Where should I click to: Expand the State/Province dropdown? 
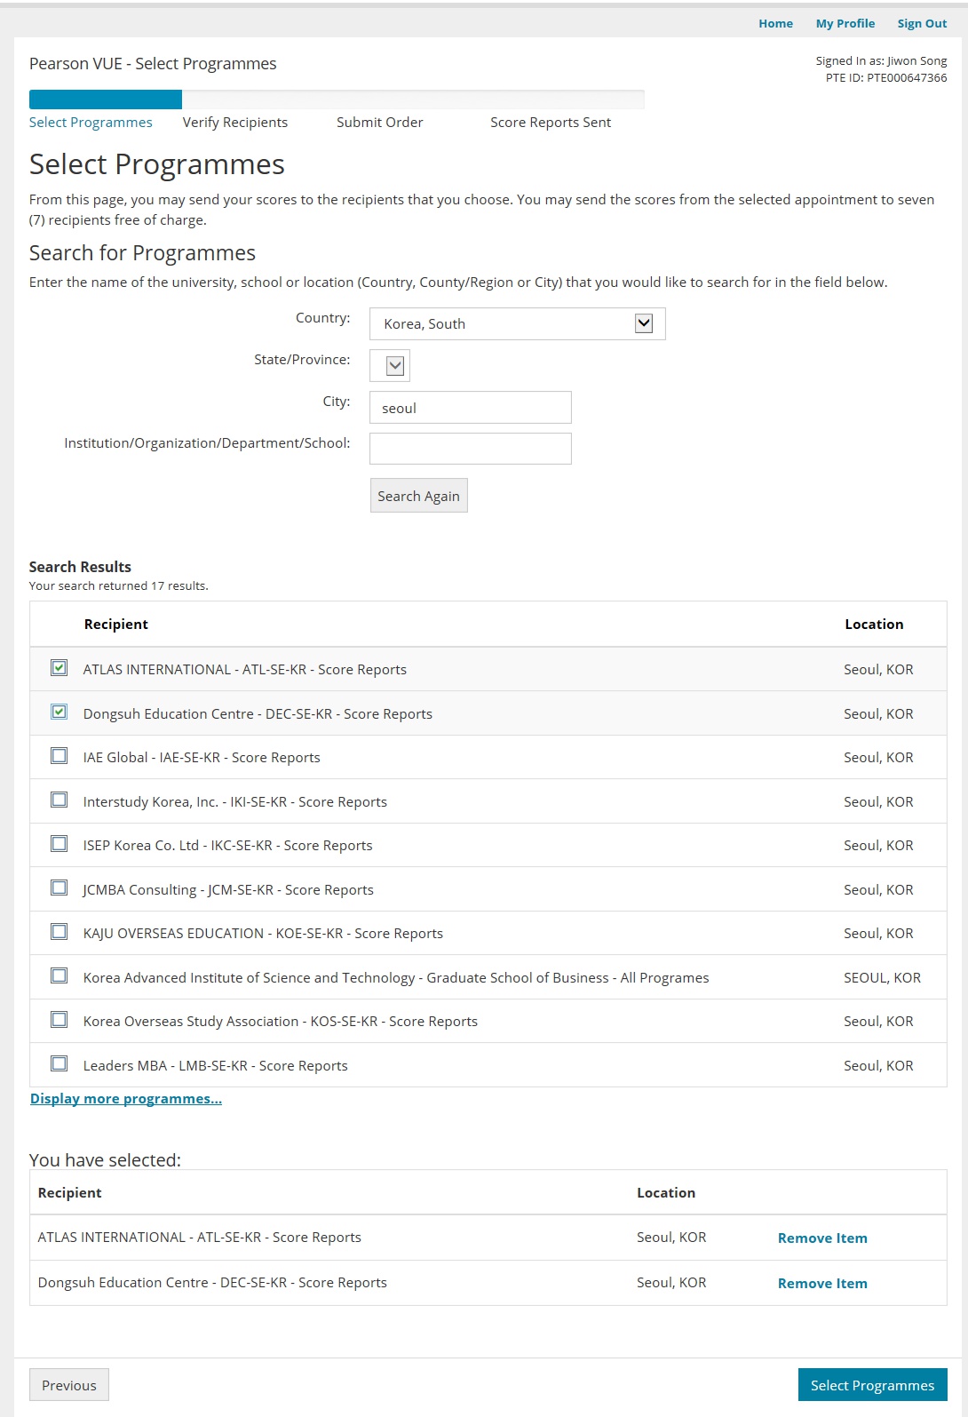pyautogui.click(x=390, y=366)
